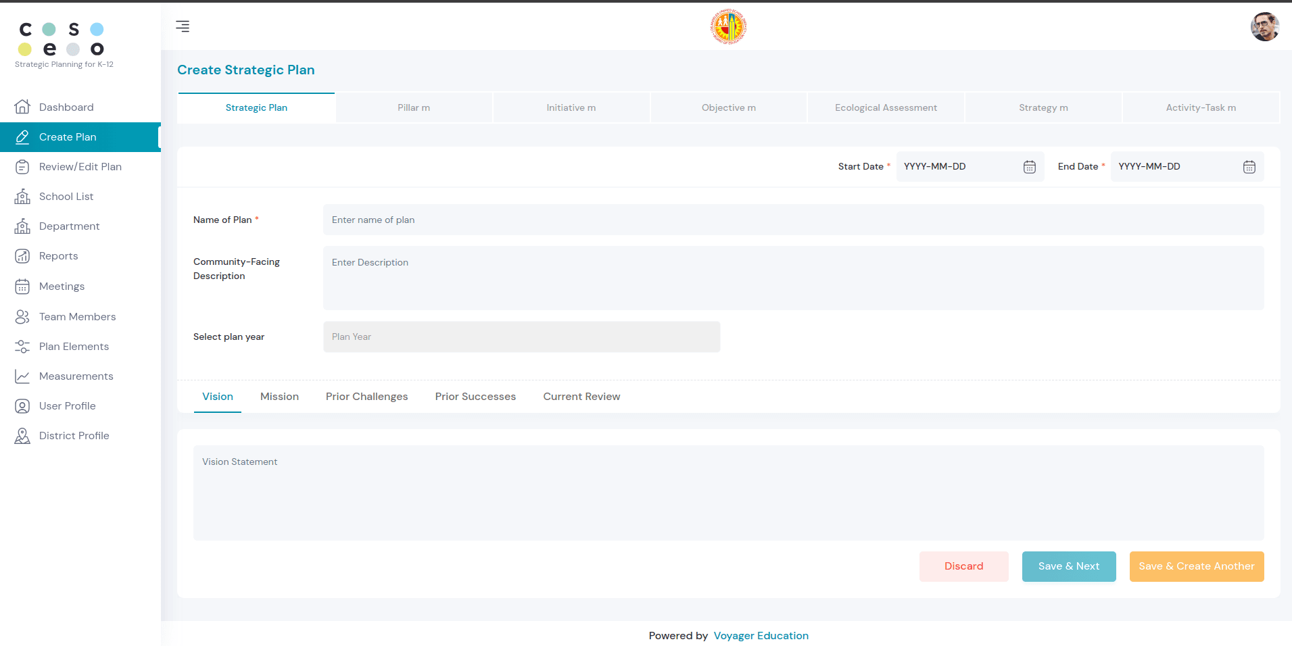Click the Plan Elements sidebar icon
1292x646 pixels.
(x=22, y=346)
